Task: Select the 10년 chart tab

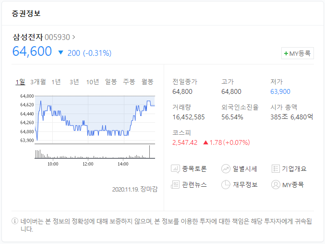Action: pyautogui.click(x=93, y=82)
